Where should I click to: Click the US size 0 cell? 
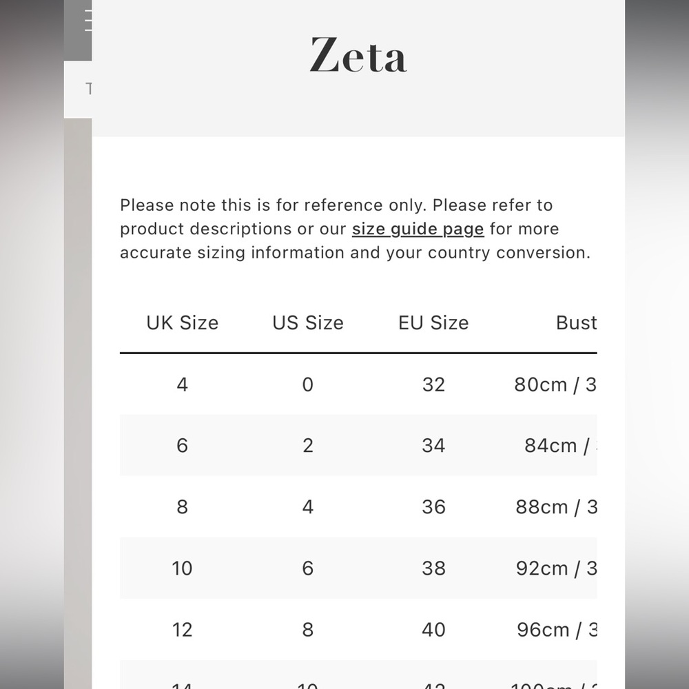[x=307, y=384]
